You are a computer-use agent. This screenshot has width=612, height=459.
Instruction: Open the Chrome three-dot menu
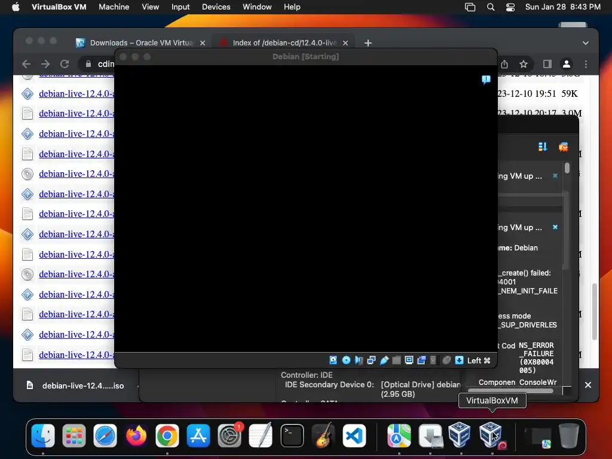586,64
